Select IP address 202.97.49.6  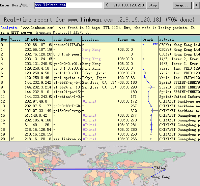pyautogui.click(x=36, y=101)
